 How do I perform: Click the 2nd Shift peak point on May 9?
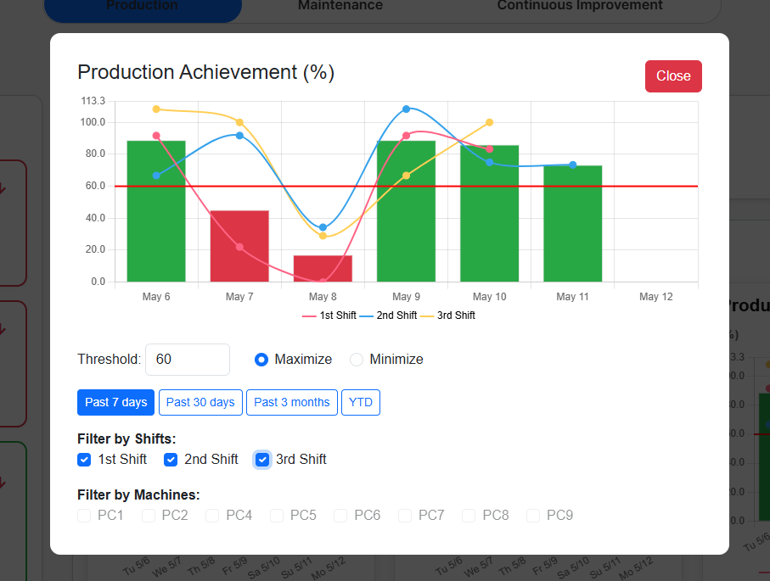pyautogui.click(x=406, y=109)
